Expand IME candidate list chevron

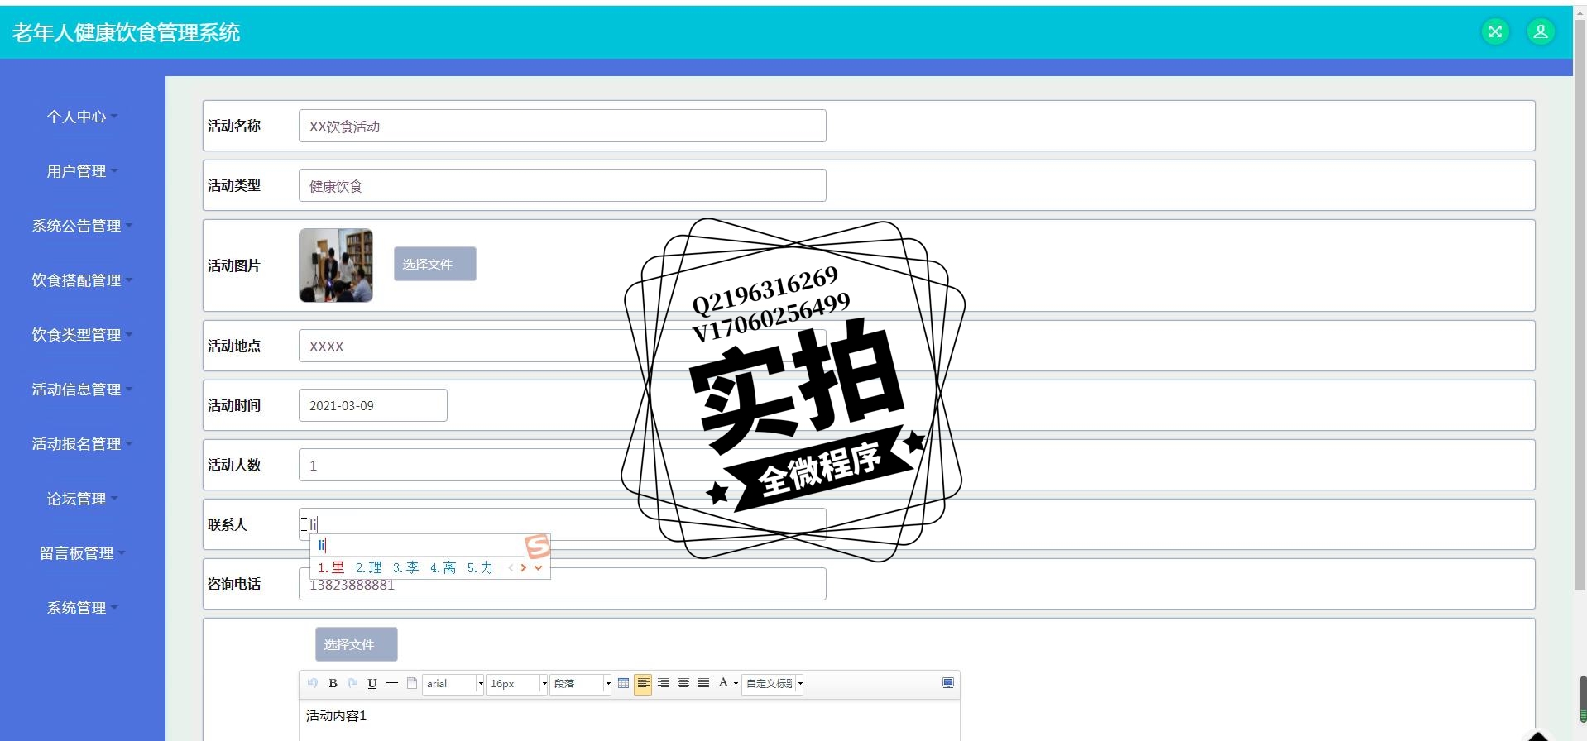coord(538,567)
